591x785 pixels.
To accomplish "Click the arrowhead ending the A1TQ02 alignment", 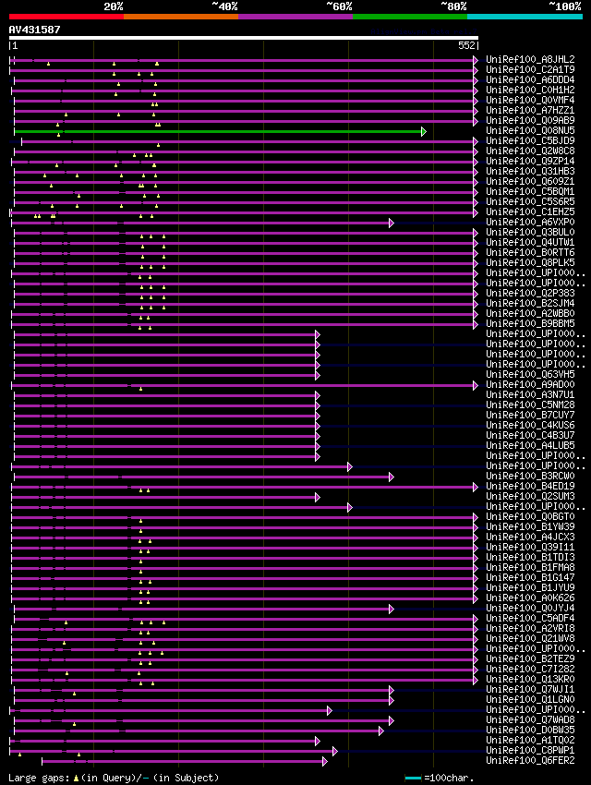I will pos(318,741).
